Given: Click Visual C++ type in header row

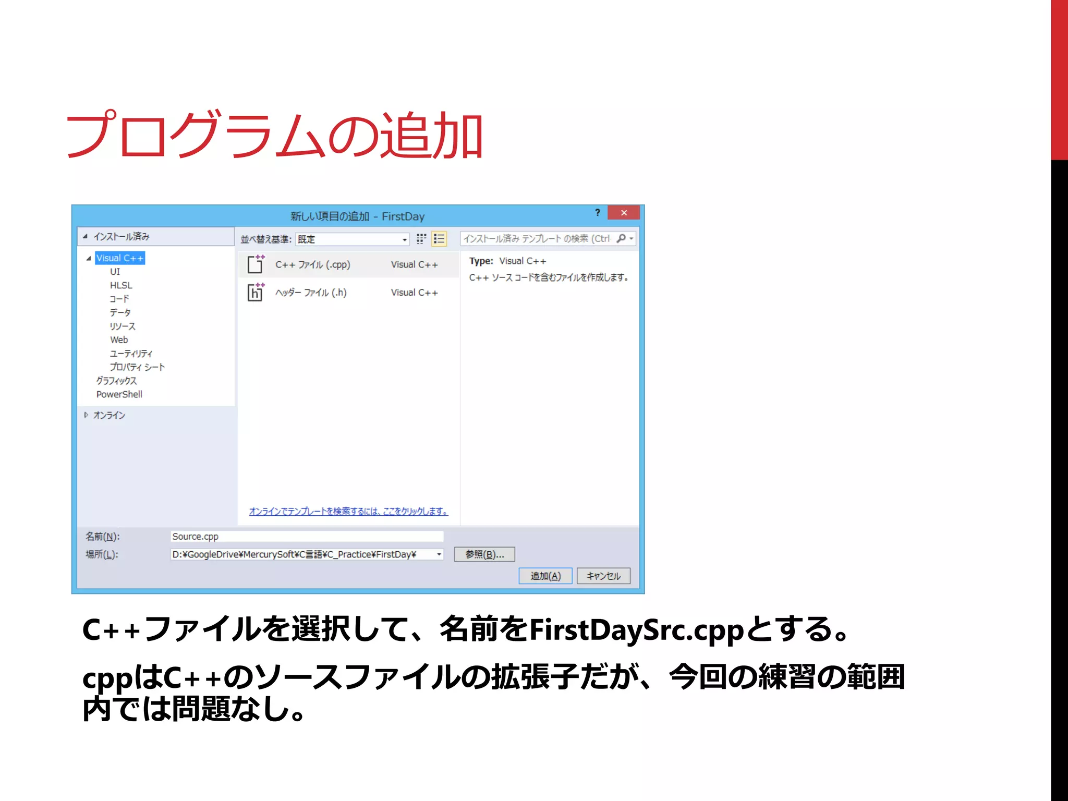Looking at the screenshot, I should pos(415,293).
